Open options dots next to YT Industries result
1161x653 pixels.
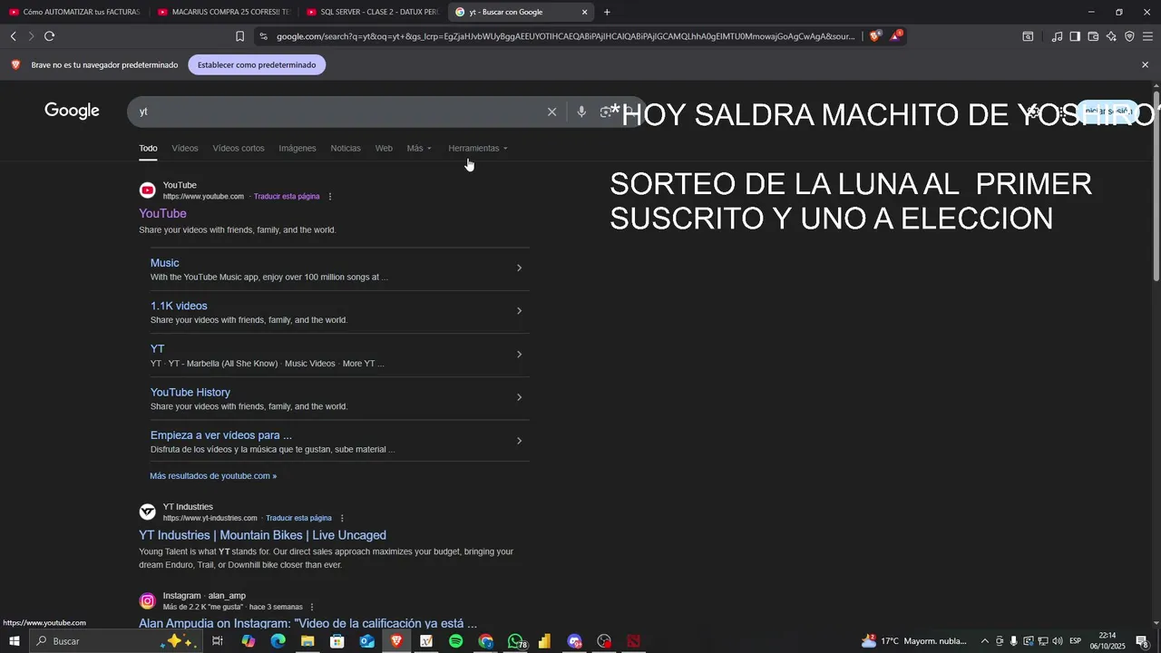click(x=342, y=518)
